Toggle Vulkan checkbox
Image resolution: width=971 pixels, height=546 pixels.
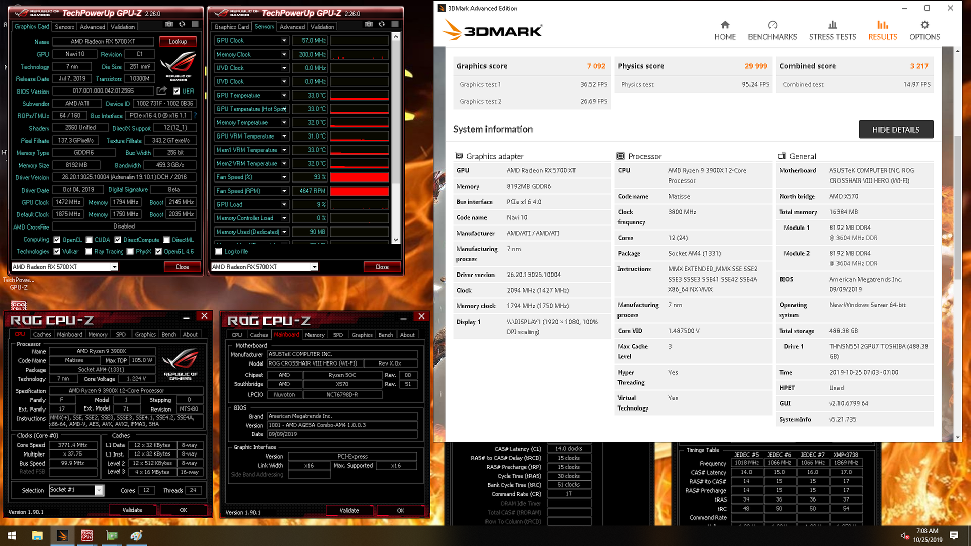[57, 251]
